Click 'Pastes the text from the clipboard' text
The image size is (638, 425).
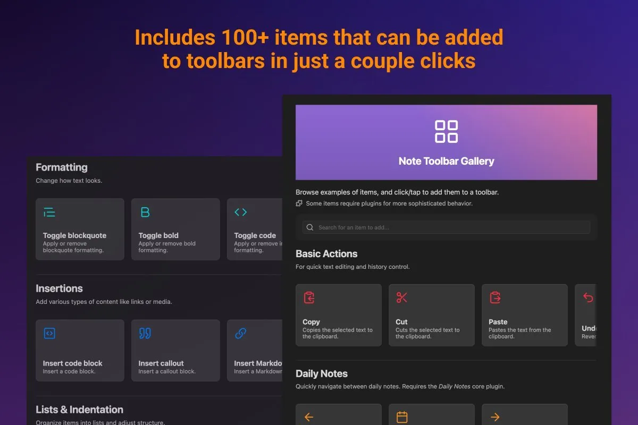[520, 333]
